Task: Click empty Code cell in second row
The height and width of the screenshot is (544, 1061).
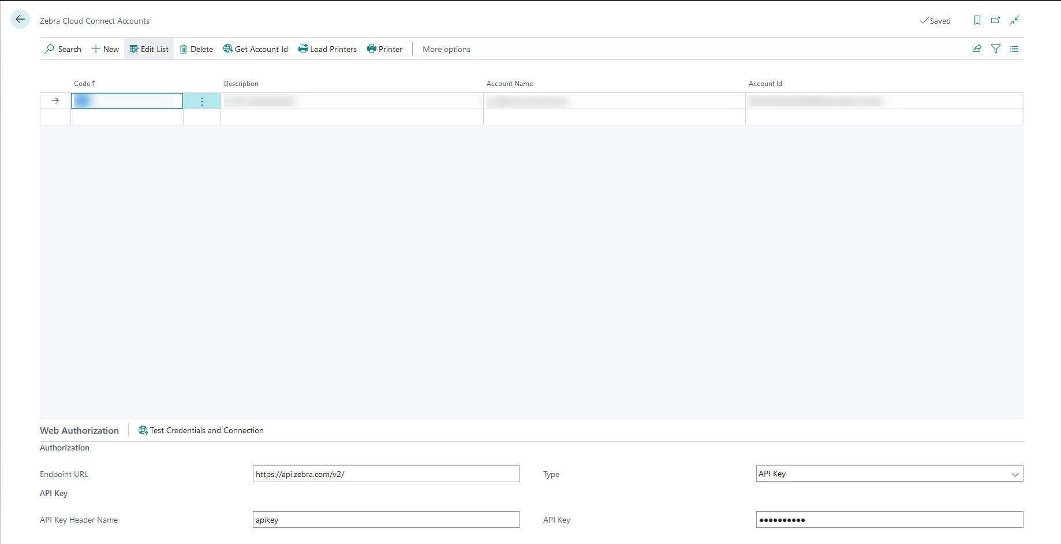Action: pos(127,117)
